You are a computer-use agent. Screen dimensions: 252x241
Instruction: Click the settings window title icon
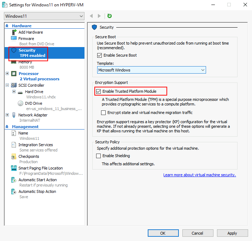point(5,5)
